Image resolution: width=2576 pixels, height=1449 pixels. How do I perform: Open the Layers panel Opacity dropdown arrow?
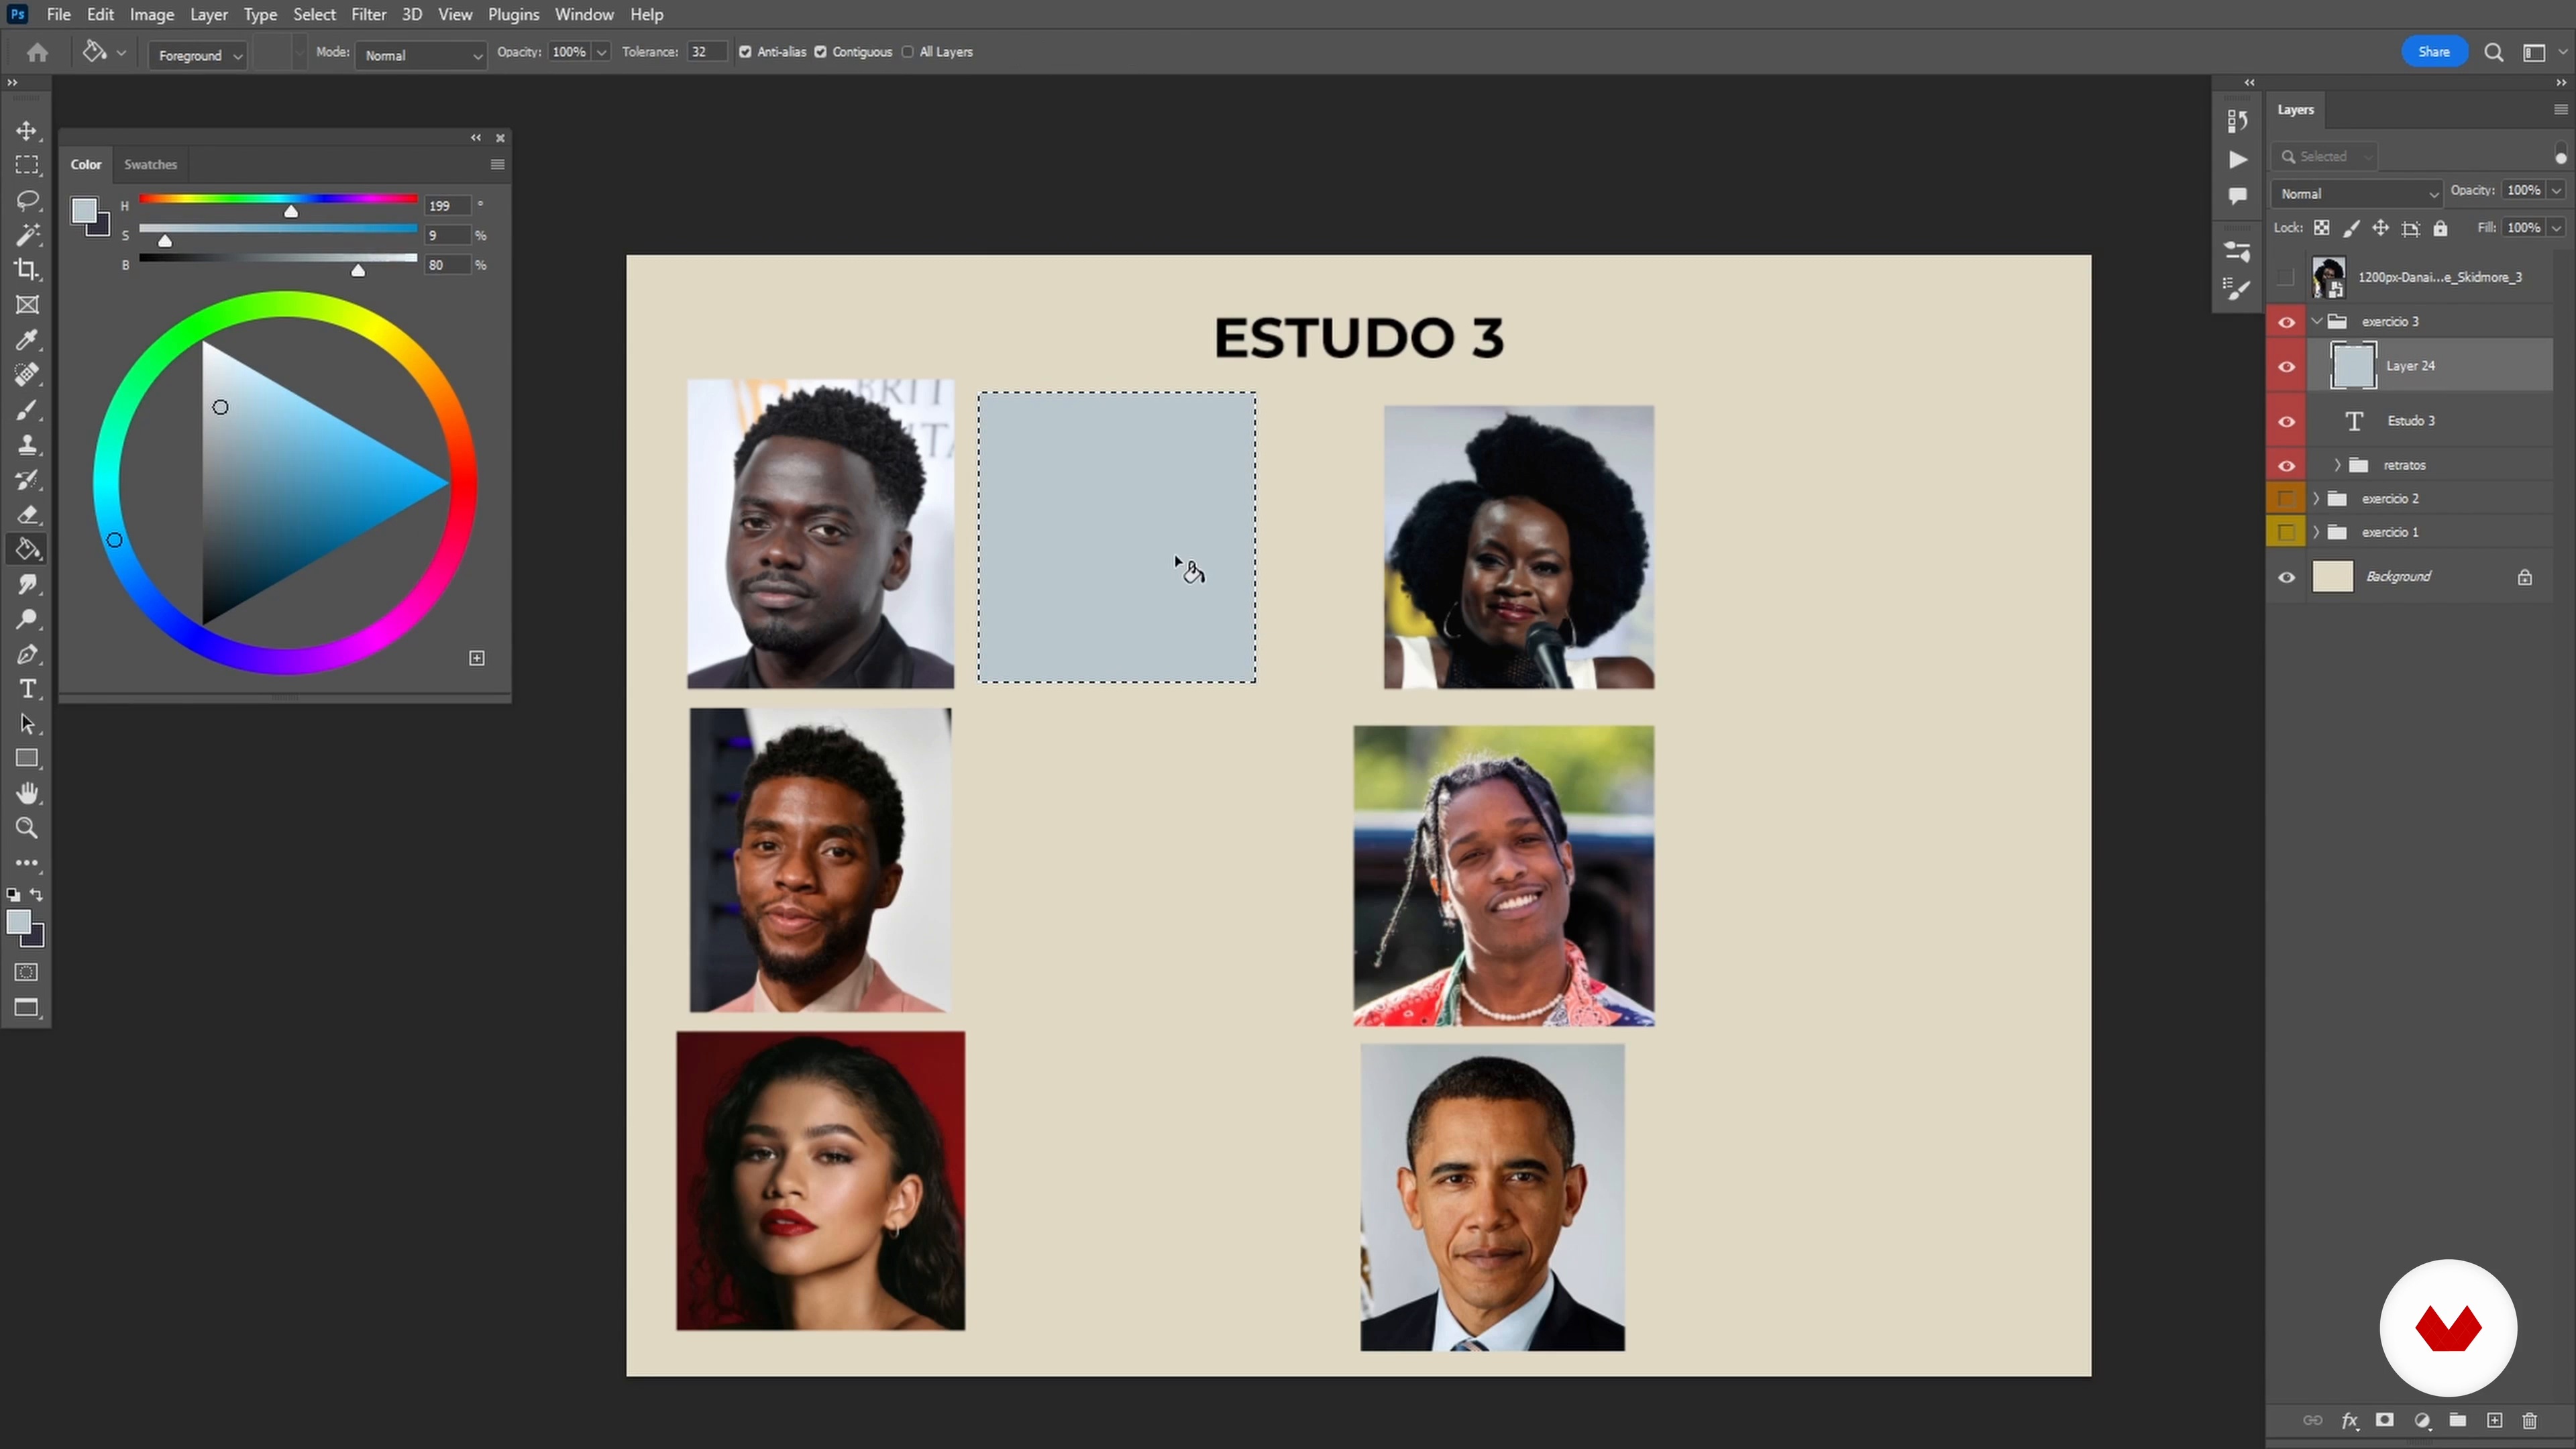click(x=2557, y=190)
